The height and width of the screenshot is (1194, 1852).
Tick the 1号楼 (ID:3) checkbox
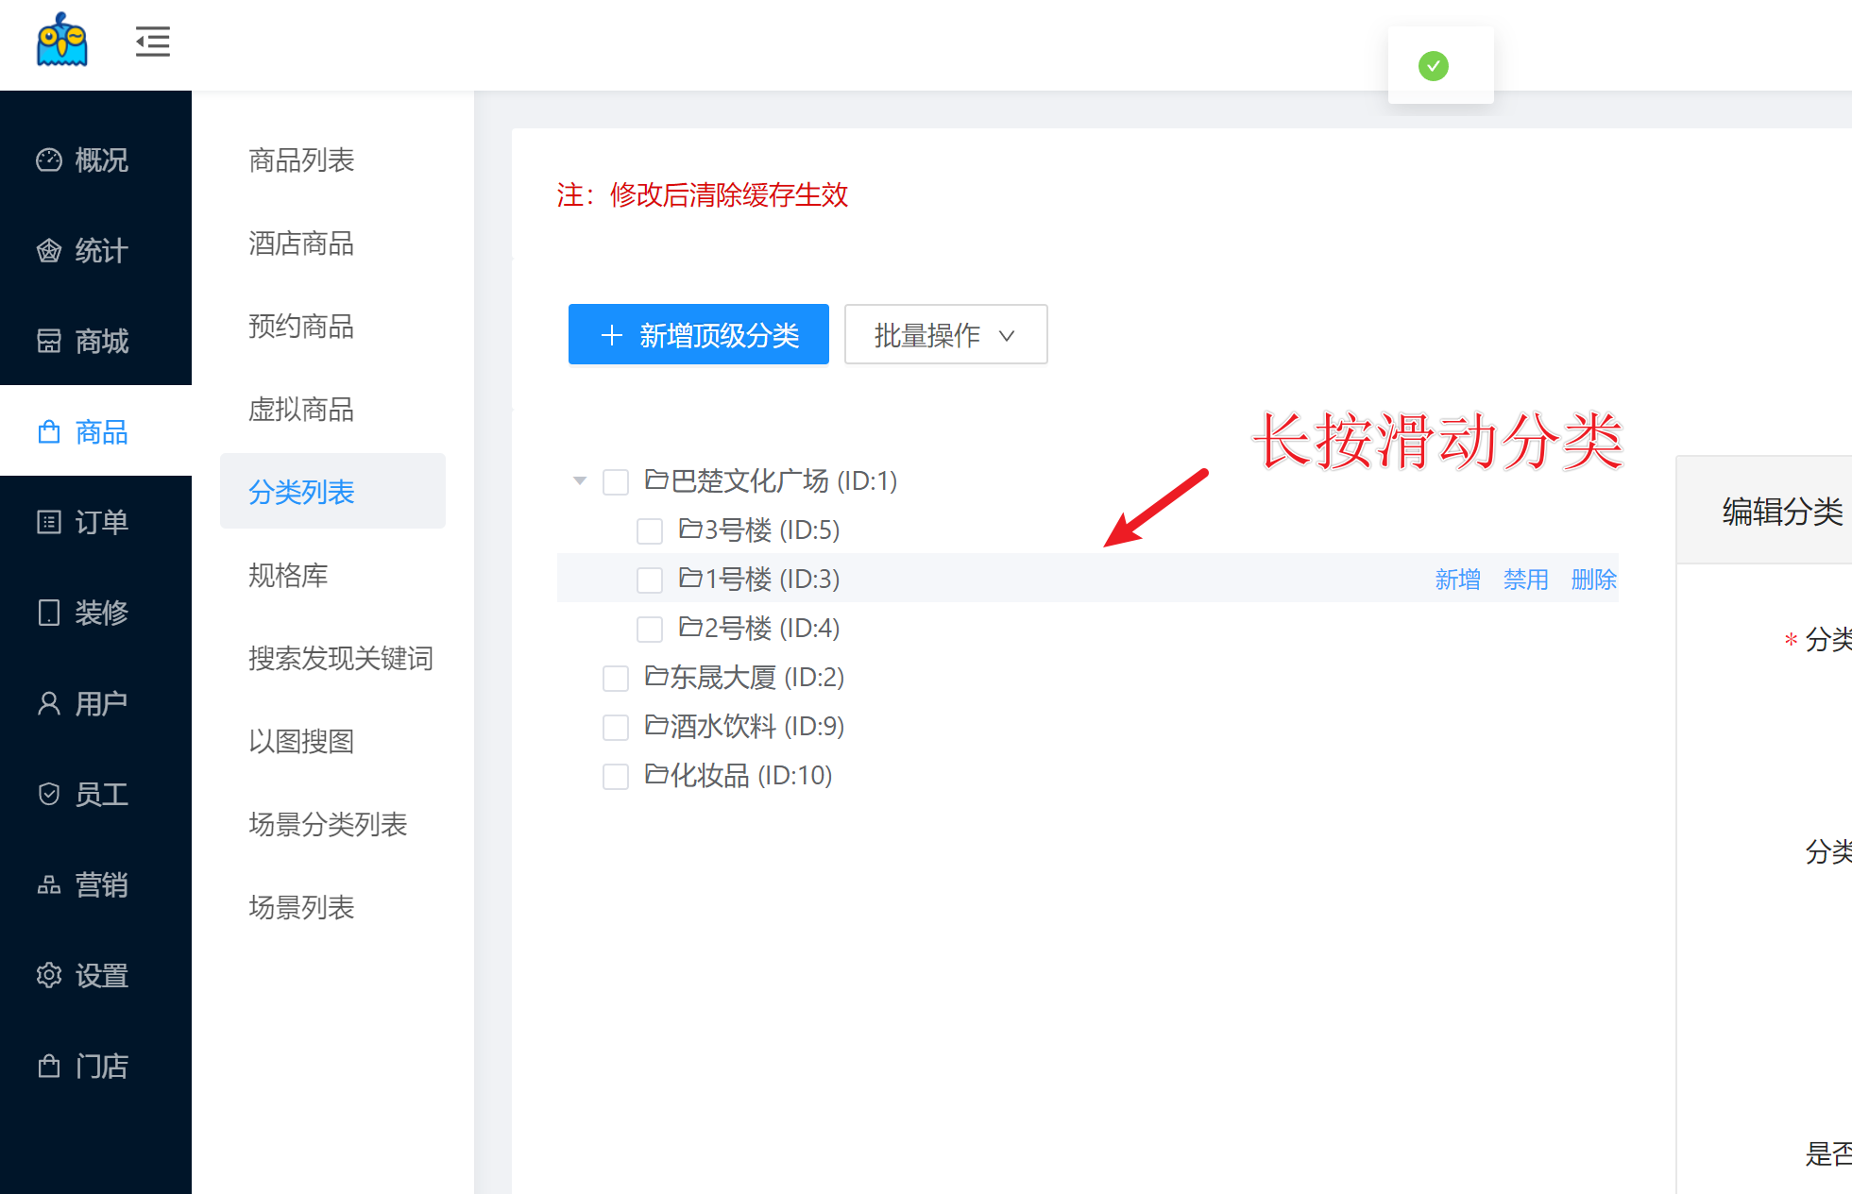tap(650, 580)
